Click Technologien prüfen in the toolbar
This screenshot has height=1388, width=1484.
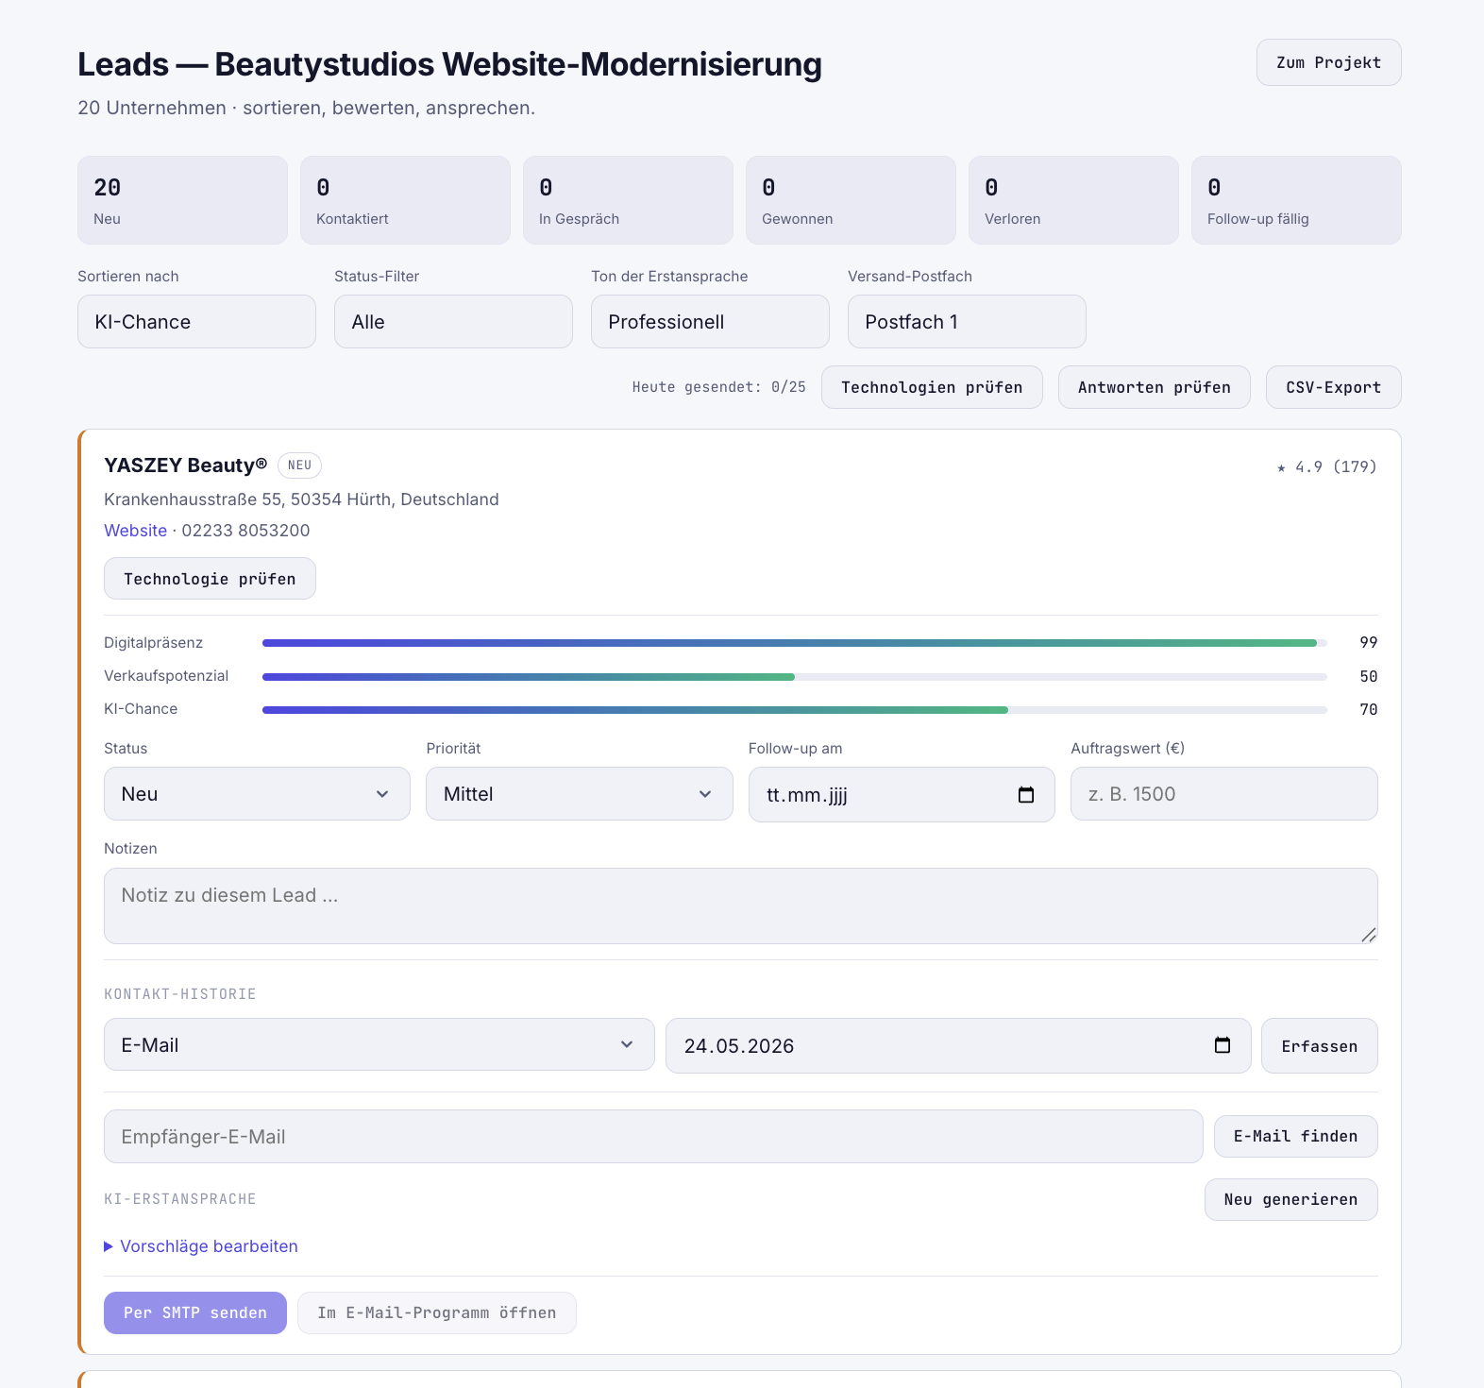pos(932,387)
